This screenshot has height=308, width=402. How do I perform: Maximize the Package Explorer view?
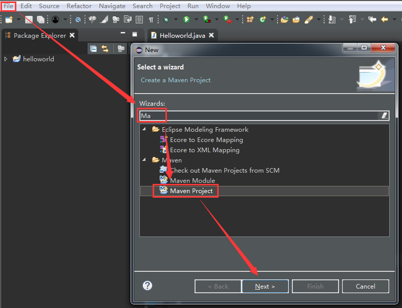click(135, 34)
